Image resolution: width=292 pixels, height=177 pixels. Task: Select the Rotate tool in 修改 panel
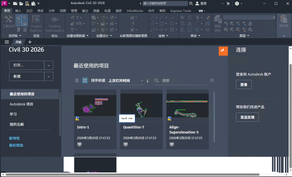tap(189, 17)
